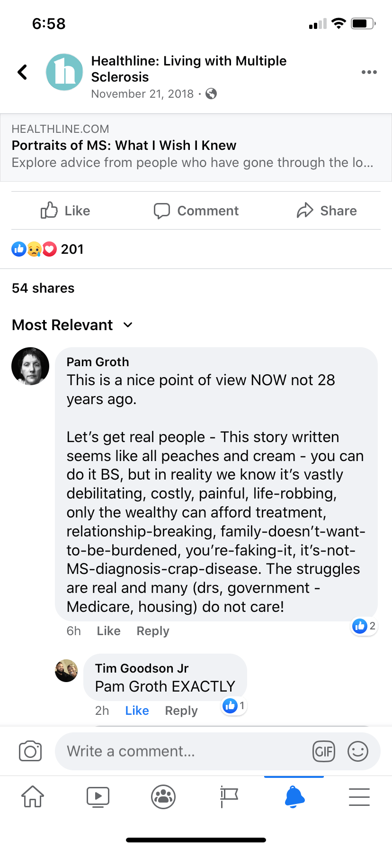This screenshot has height=850, width=392.
Task: Tap the Notifications bell icon
Action: coord(294,796)
